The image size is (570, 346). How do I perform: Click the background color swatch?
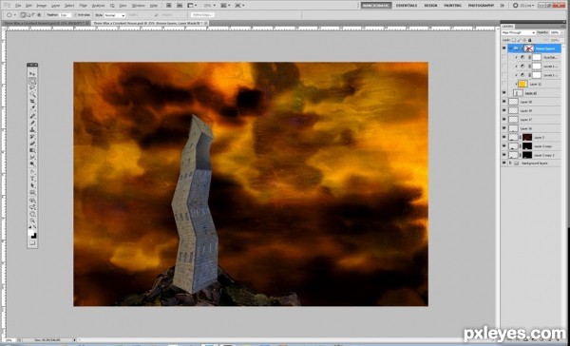(34, 236)
